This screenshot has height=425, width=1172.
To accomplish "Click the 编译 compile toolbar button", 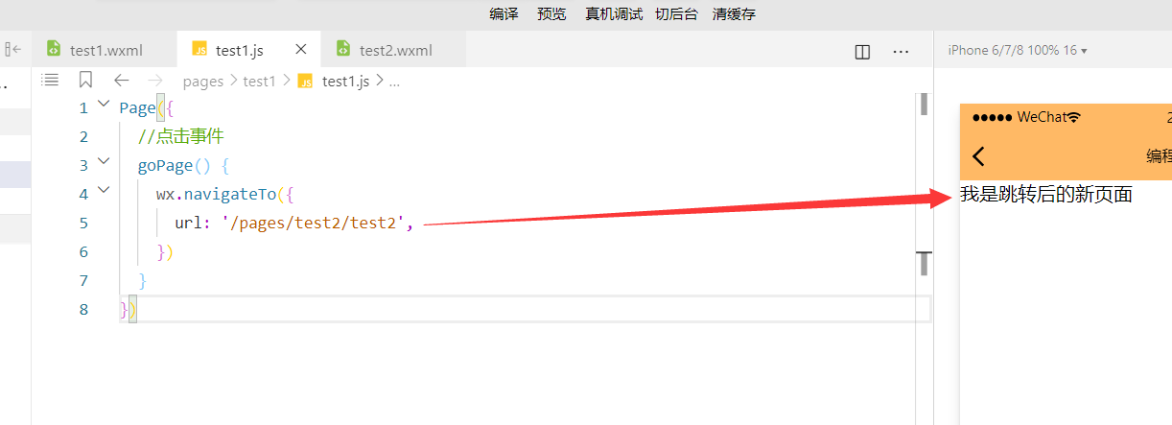I will [504, 14].
